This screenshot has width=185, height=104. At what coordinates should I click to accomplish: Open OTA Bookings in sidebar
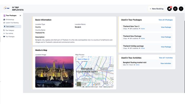pyautogui.click(x=10, y=20)
